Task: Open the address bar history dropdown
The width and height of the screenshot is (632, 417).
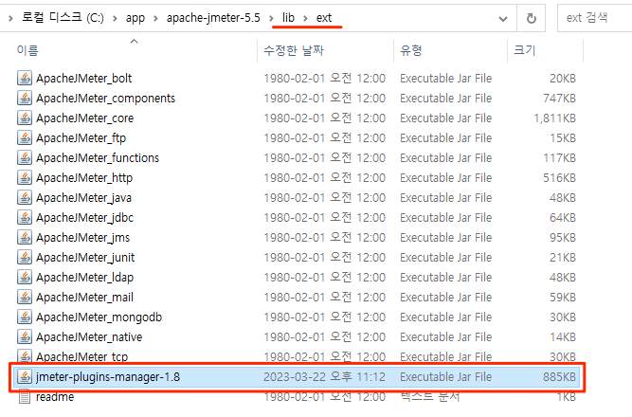Action: click(502, 19)
